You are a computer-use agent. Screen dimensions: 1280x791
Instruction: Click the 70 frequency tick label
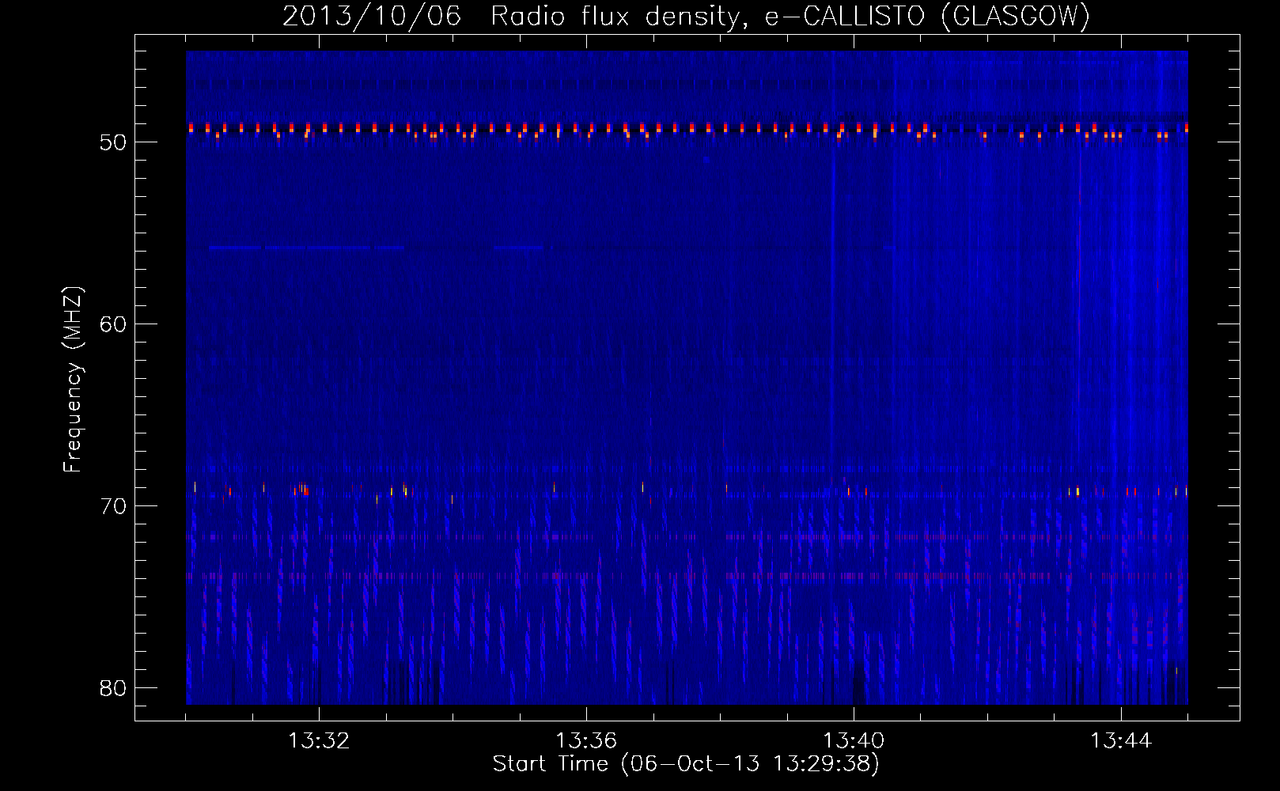click(x=113, y=506)
